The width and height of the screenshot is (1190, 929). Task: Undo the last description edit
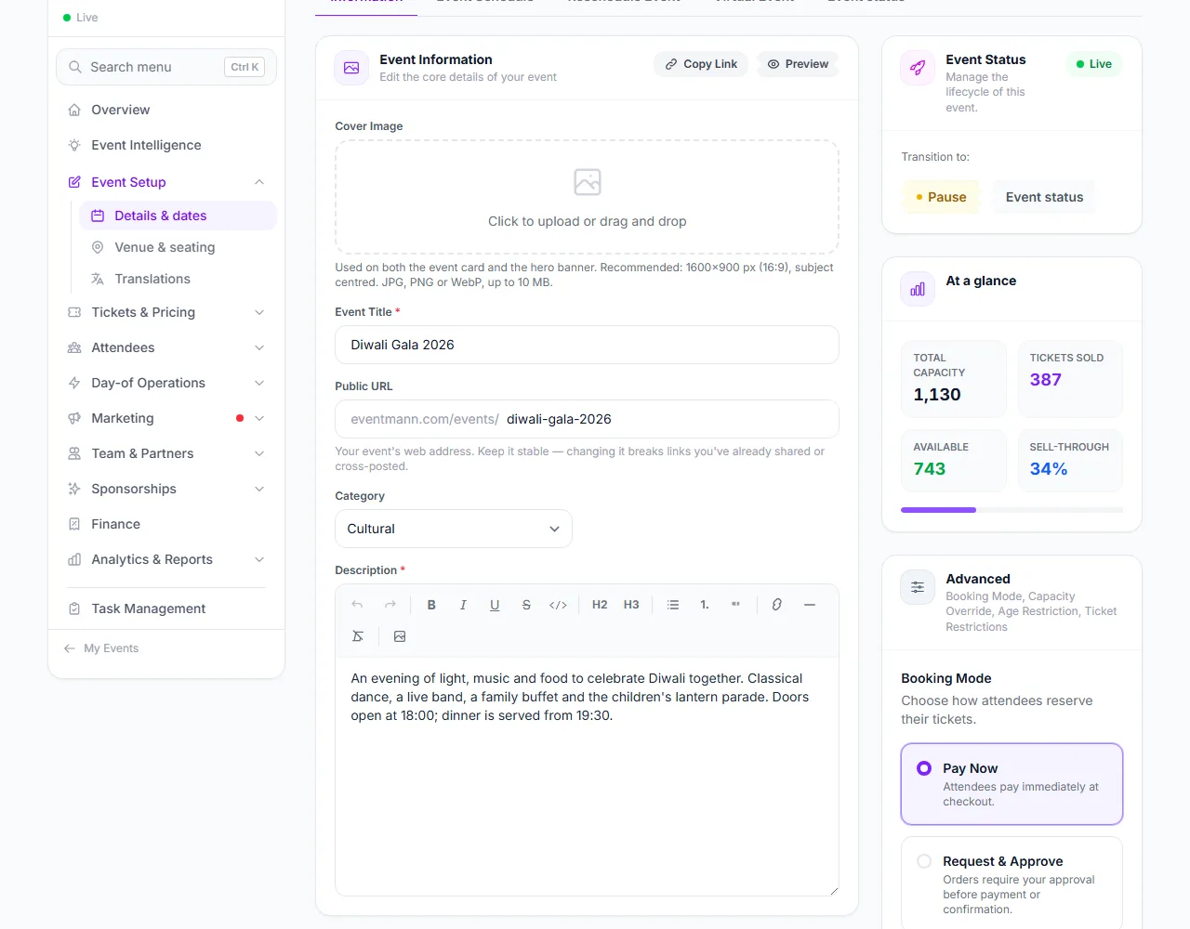[357, 605]
